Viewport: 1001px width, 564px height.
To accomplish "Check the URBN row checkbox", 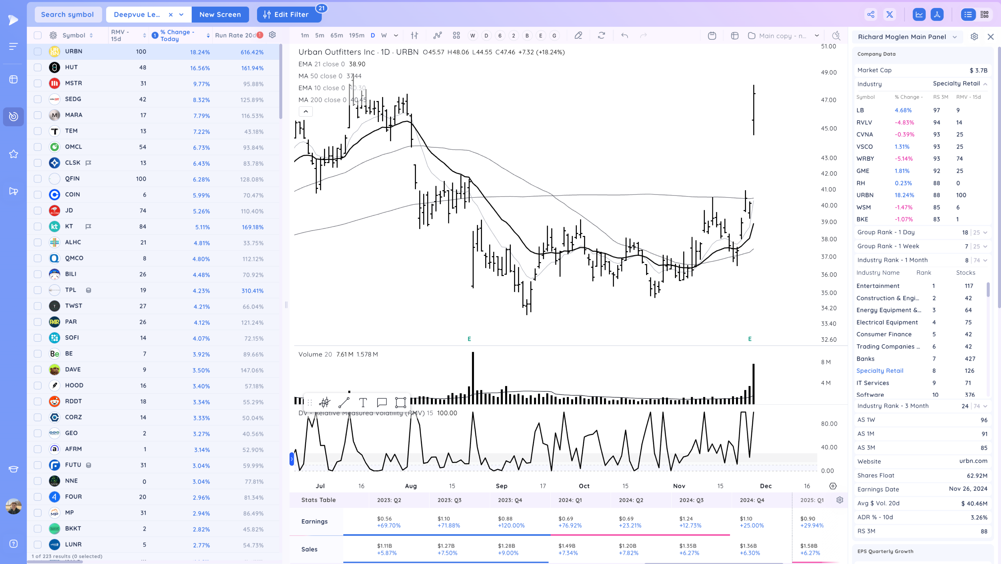I will click(38, 51).
